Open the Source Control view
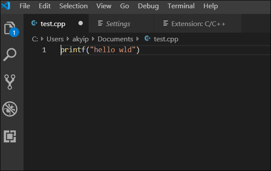The image size is (271, 171). pyautogui.click(x=10, y=82)
